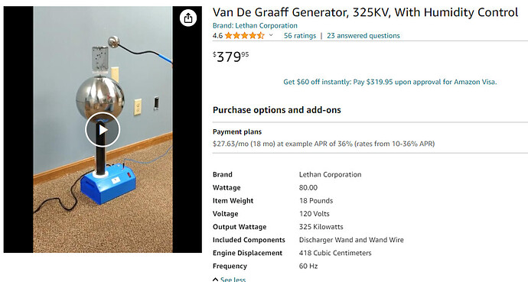Screen dimensions: 528x282
Task: Click the orange star rating icons
Action: coord(244,36)
